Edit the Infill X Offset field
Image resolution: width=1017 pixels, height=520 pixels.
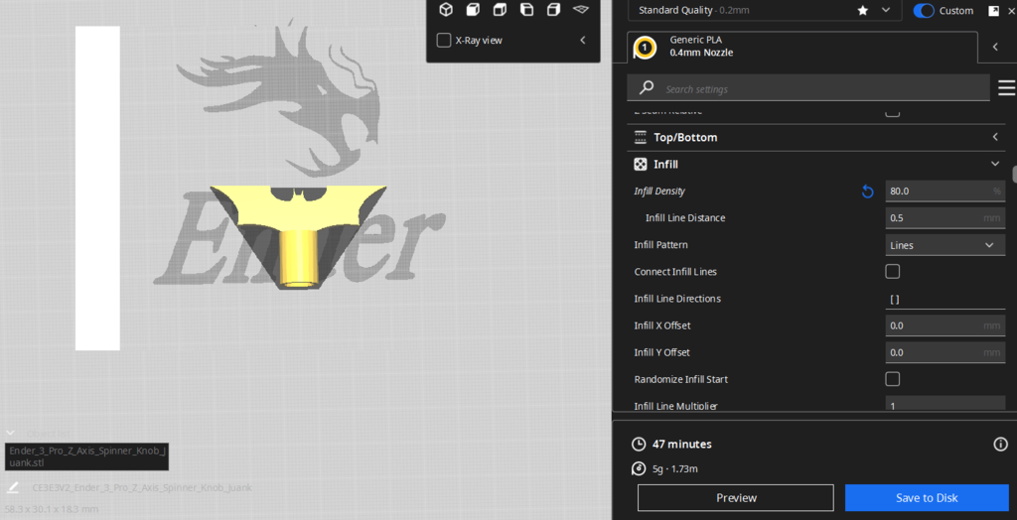point(945,325)
